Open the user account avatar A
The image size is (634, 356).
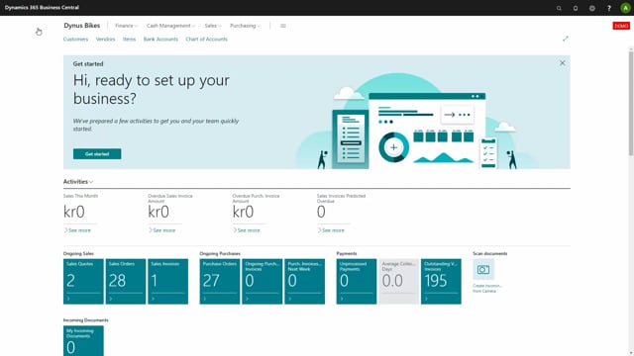[625, 8]
